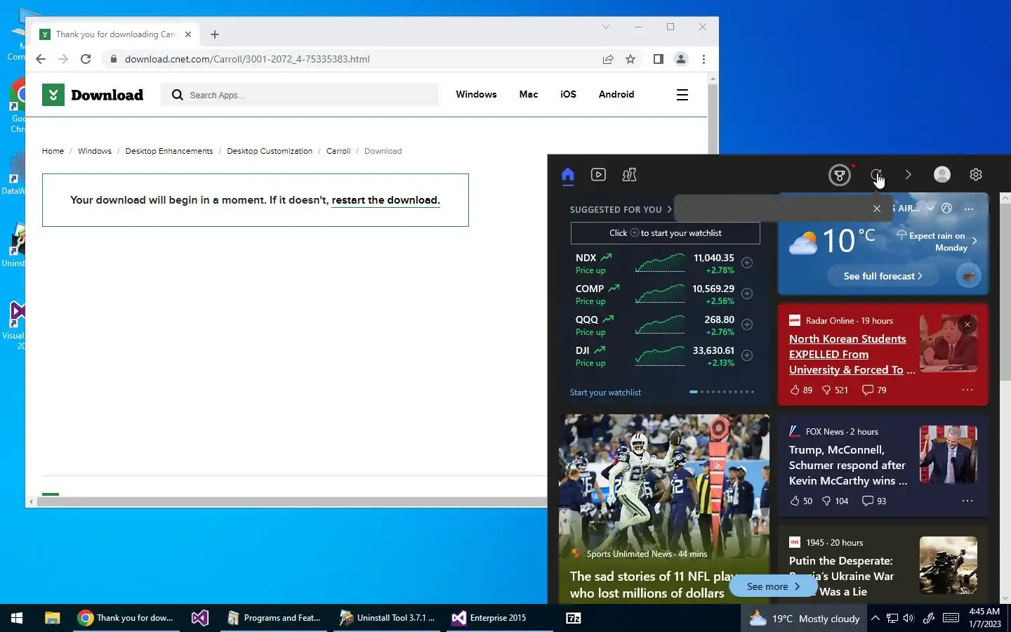The image size is (1011, 632).
Task: Dismiss the Radar Online news card
Action: tap(967, 324)
